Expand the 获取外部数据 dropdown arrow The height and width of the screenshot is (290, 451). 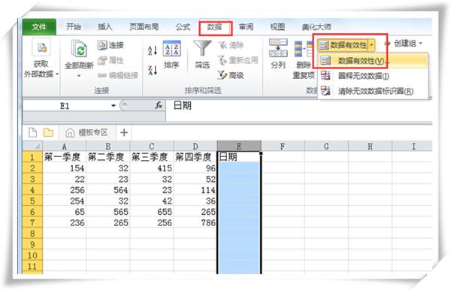click(57, 74)
